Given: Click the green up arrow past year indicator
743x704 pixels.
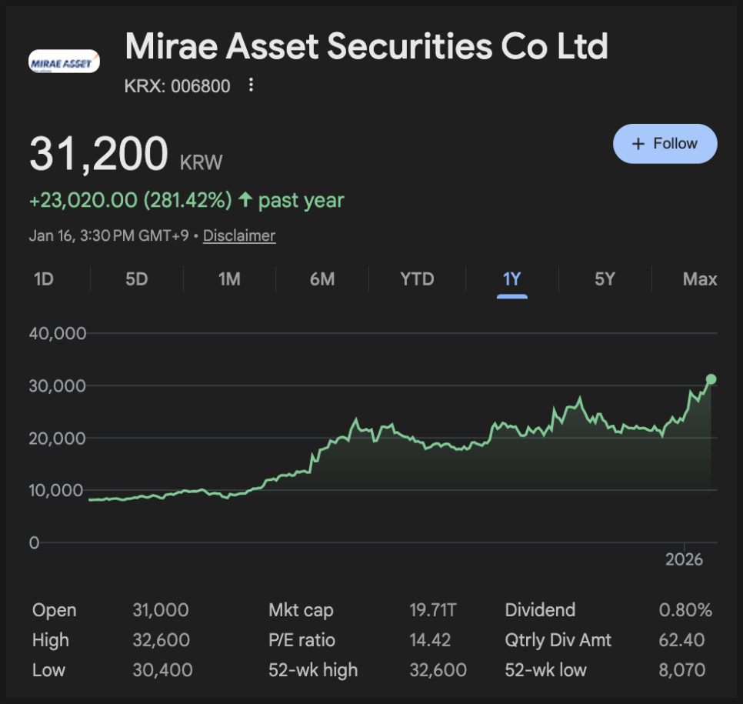Looking at the screenshot, I should 245,201.
